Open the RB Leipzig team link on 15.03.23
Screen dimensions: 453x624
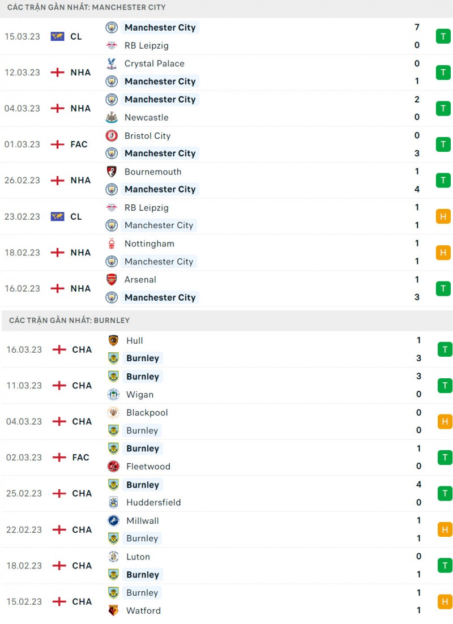pyautogui.click(x=146, y=45)
